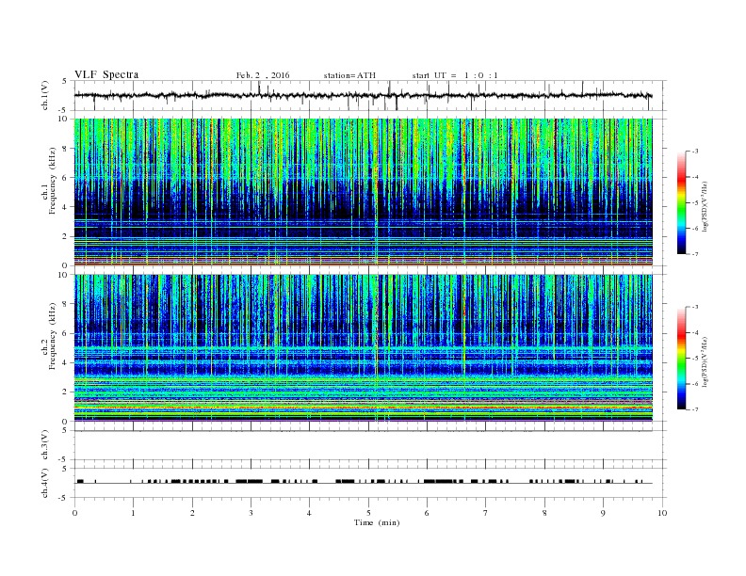Click the "ch.3(V)" axis label
The width and height of the screenshot is (746, 576).
45,445
